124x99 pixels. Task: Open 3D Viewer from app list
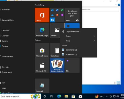pos(6,10)
